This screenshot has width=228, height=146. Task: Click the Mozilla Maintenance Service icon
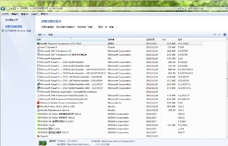(38, 110)
